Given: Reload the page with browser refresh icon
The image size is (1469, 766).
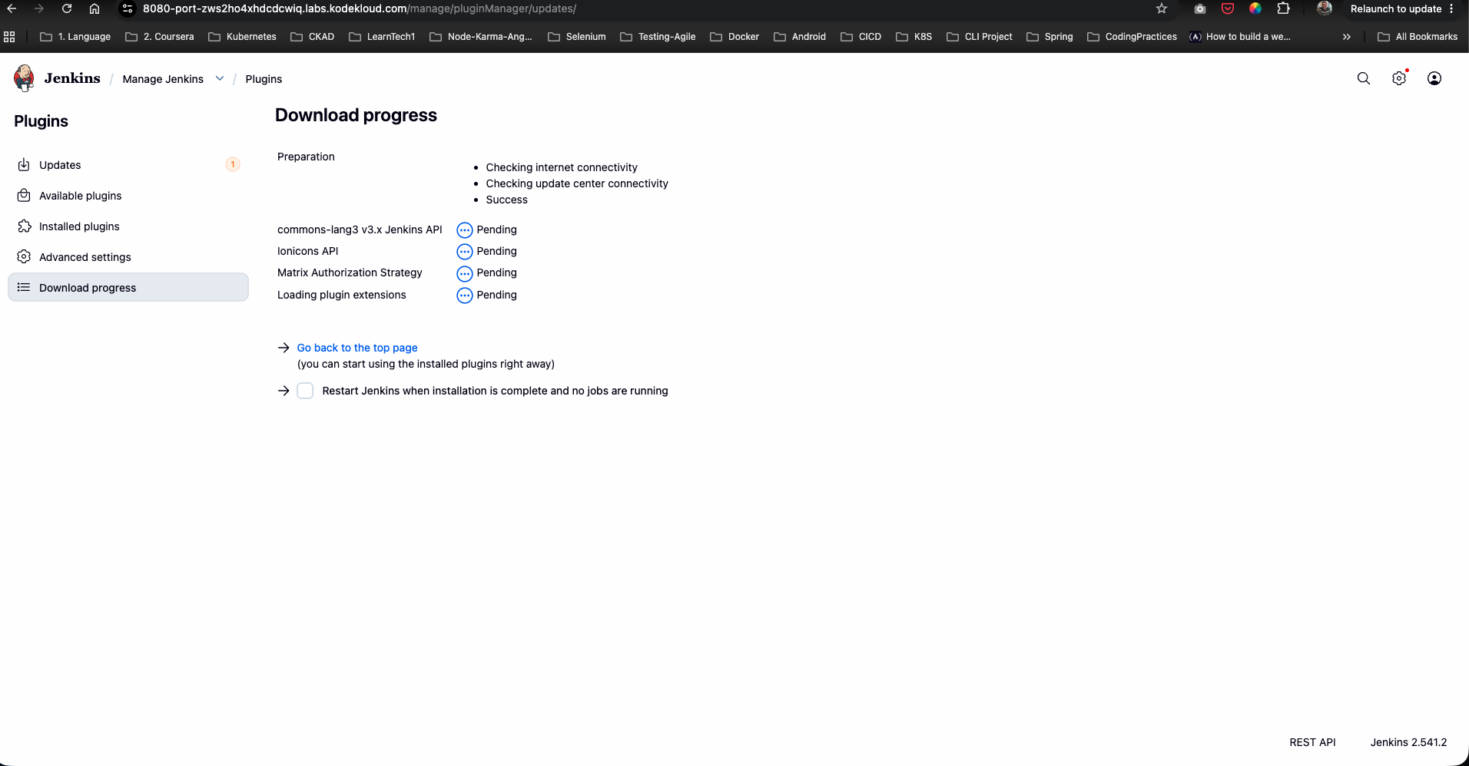Looking at the screenshot, I should [67, 8].
